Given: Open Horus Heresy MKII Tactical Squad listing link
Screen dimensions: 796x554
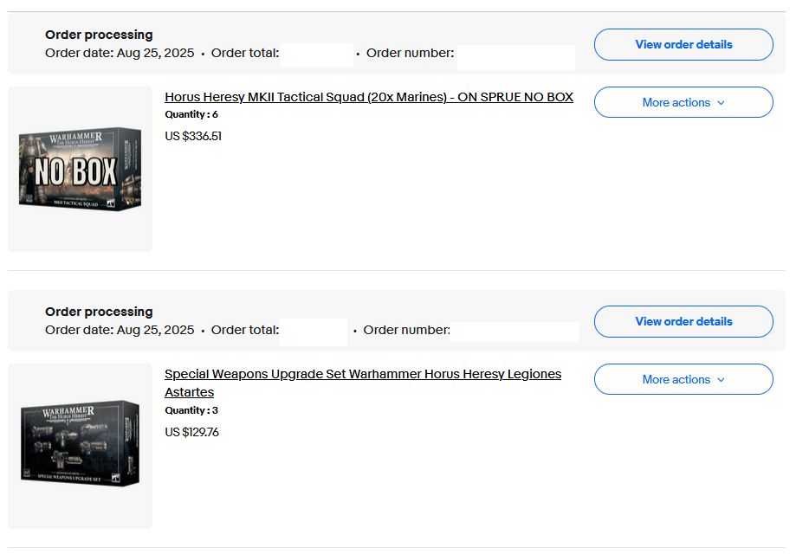Looking at the screenshot, I should (x=369, y=97).
